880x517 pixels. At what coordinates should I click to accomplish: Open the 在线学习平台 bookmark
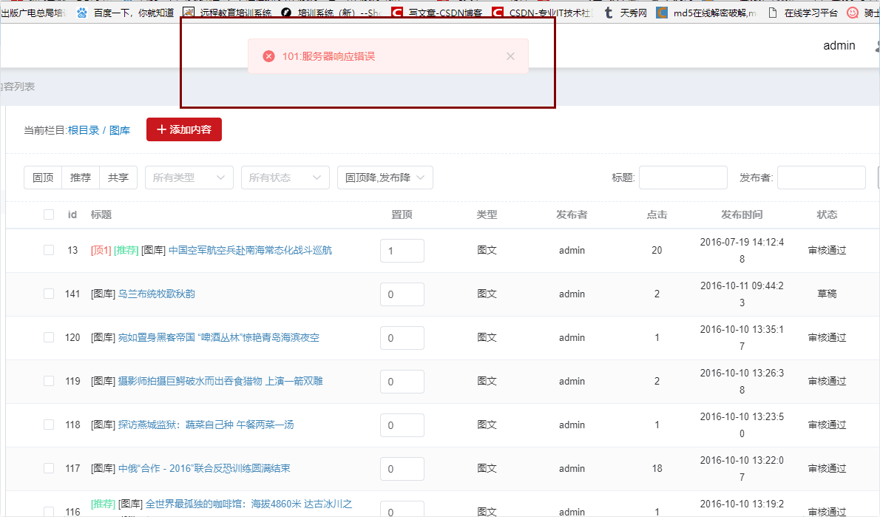pos(803,13)
